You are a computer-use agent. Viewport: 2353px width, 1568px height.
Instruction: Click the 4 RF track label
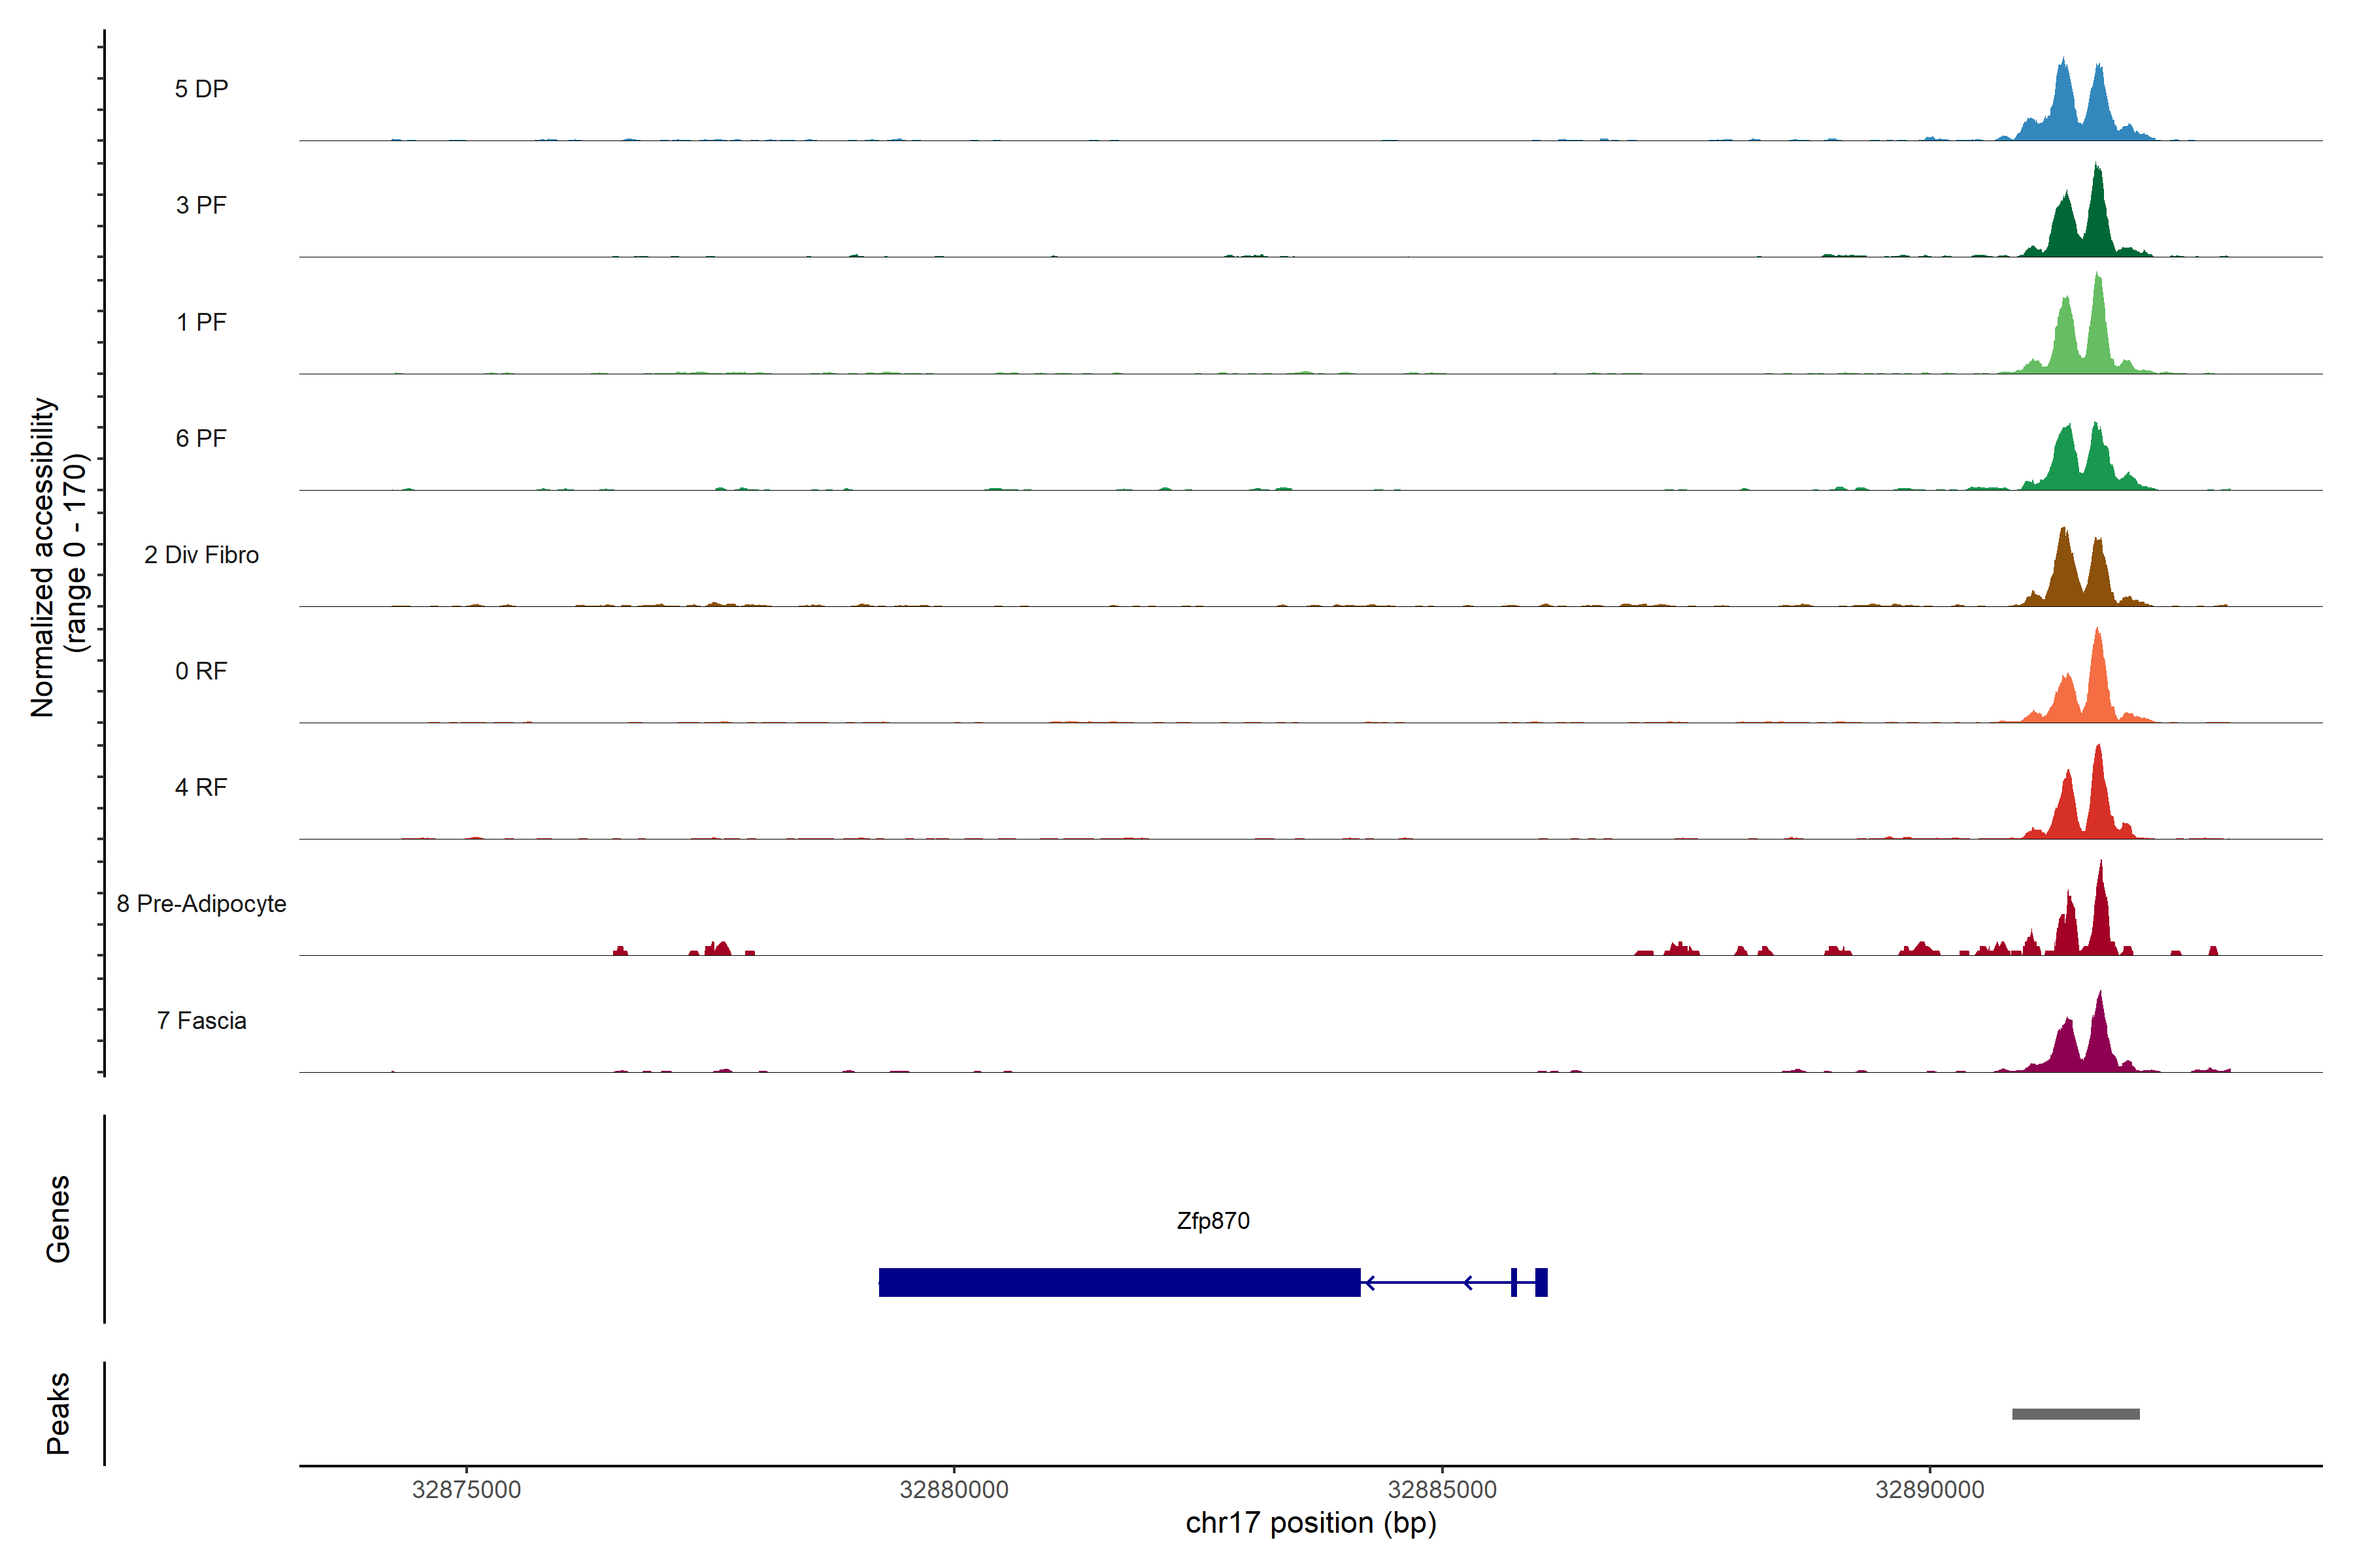point(201,787)
